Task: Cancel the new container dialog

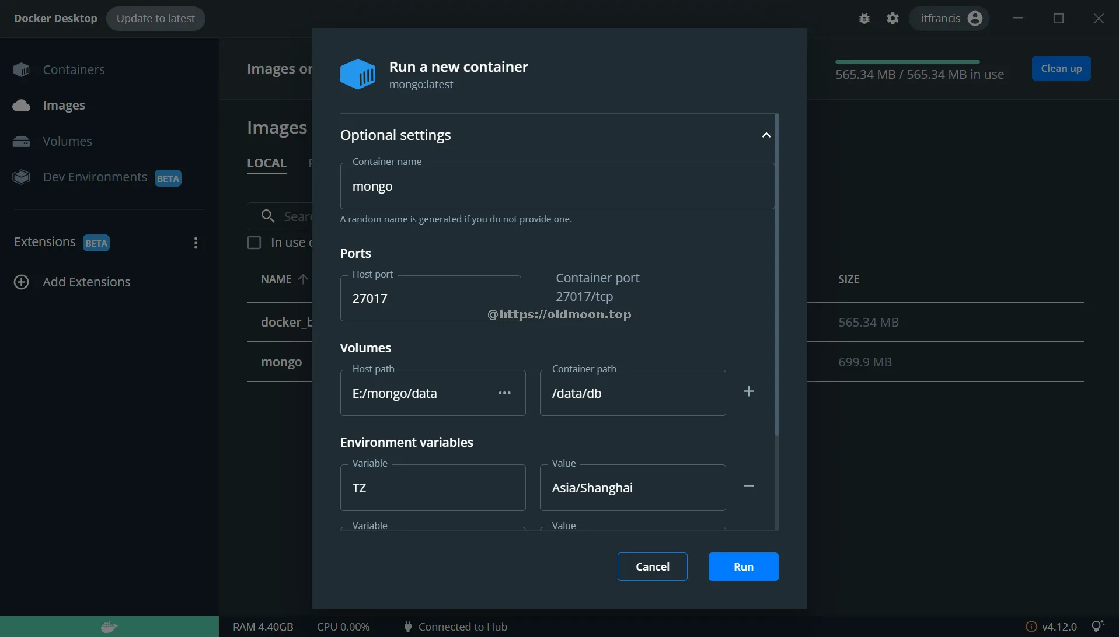Action: [652, 566]
